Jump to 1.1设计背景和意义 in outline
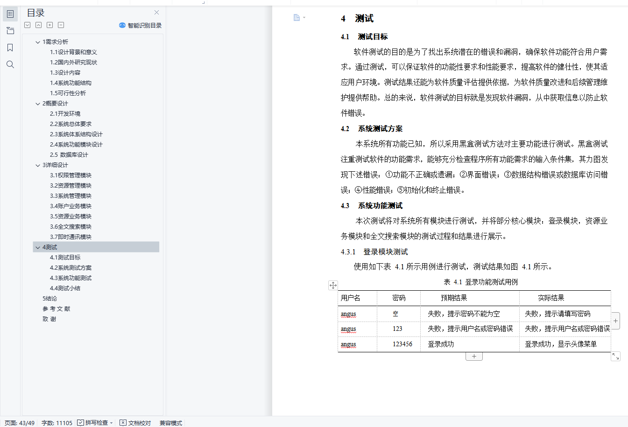This screenshot has height=427, width=628. coord(74,52)
